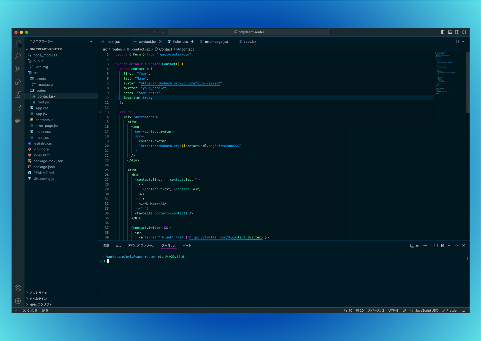Expand the アウトライン section
Screen dimensions: 481x341
point(61,293)
